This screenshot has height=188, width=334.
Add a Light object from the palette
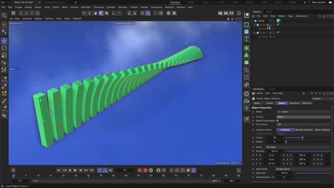(246, 108)
